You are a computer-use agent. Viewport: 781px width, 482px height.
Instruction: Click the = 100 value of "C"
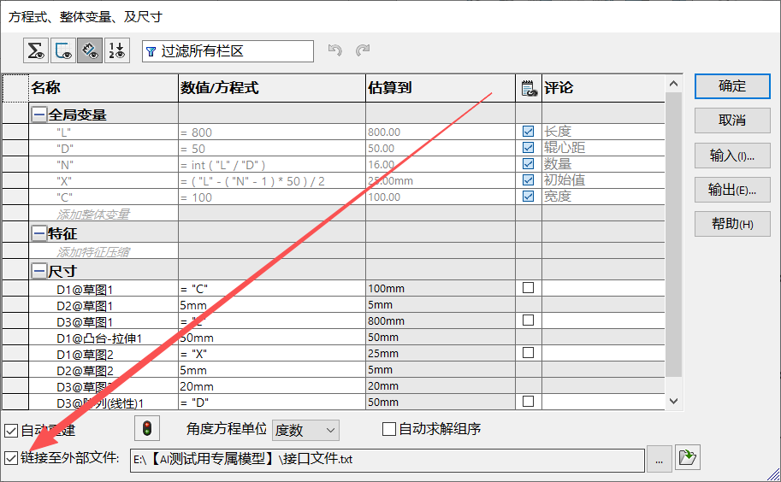coord(196,197)
